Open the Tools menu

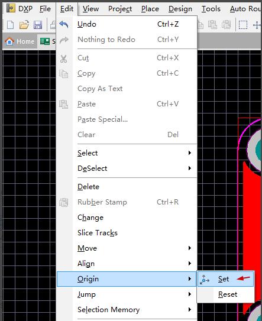coord(211,9)
